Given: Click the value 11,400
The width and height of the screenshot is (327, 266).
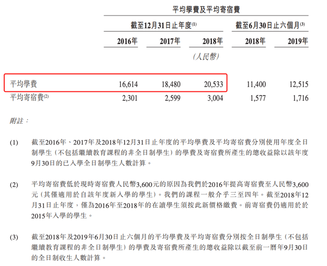Looking at the screenshot, I should [256, 84].
